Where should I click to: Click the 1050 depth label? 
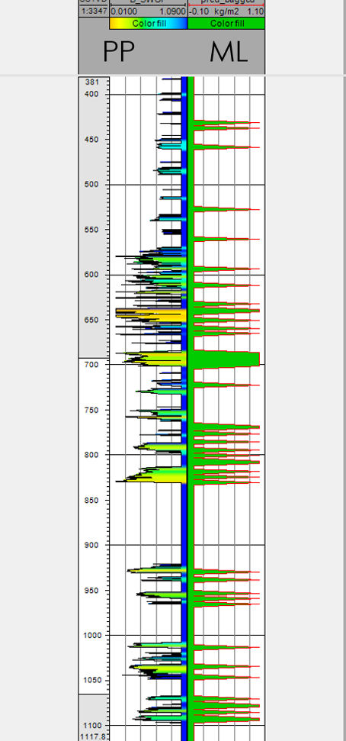pyautogui.click(x=91, y=680)
